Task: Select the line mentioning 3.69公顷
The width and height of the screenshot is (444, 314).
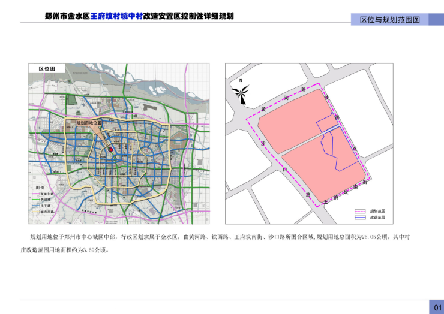Action: coord(65,250)
